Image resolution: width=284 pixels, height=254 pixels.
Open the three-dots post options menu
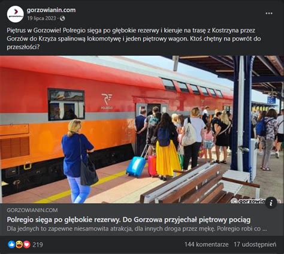click(x=269, y=13)
